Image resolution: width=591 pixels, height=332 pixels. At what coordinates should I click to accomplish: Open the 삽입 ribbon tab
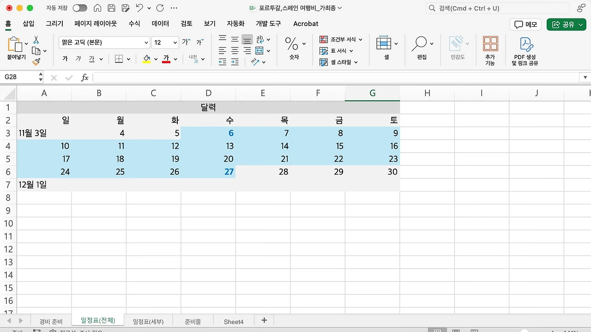(29, 24)
